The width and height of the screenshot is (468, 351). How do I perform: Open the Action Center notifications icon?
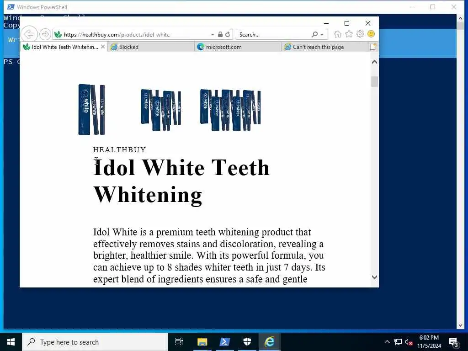[x=453, y=342]
